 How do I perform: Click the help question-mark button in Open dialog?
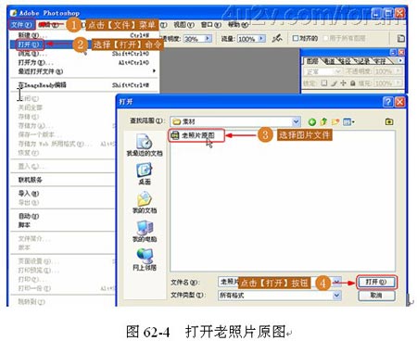click(x=388, y=102)
